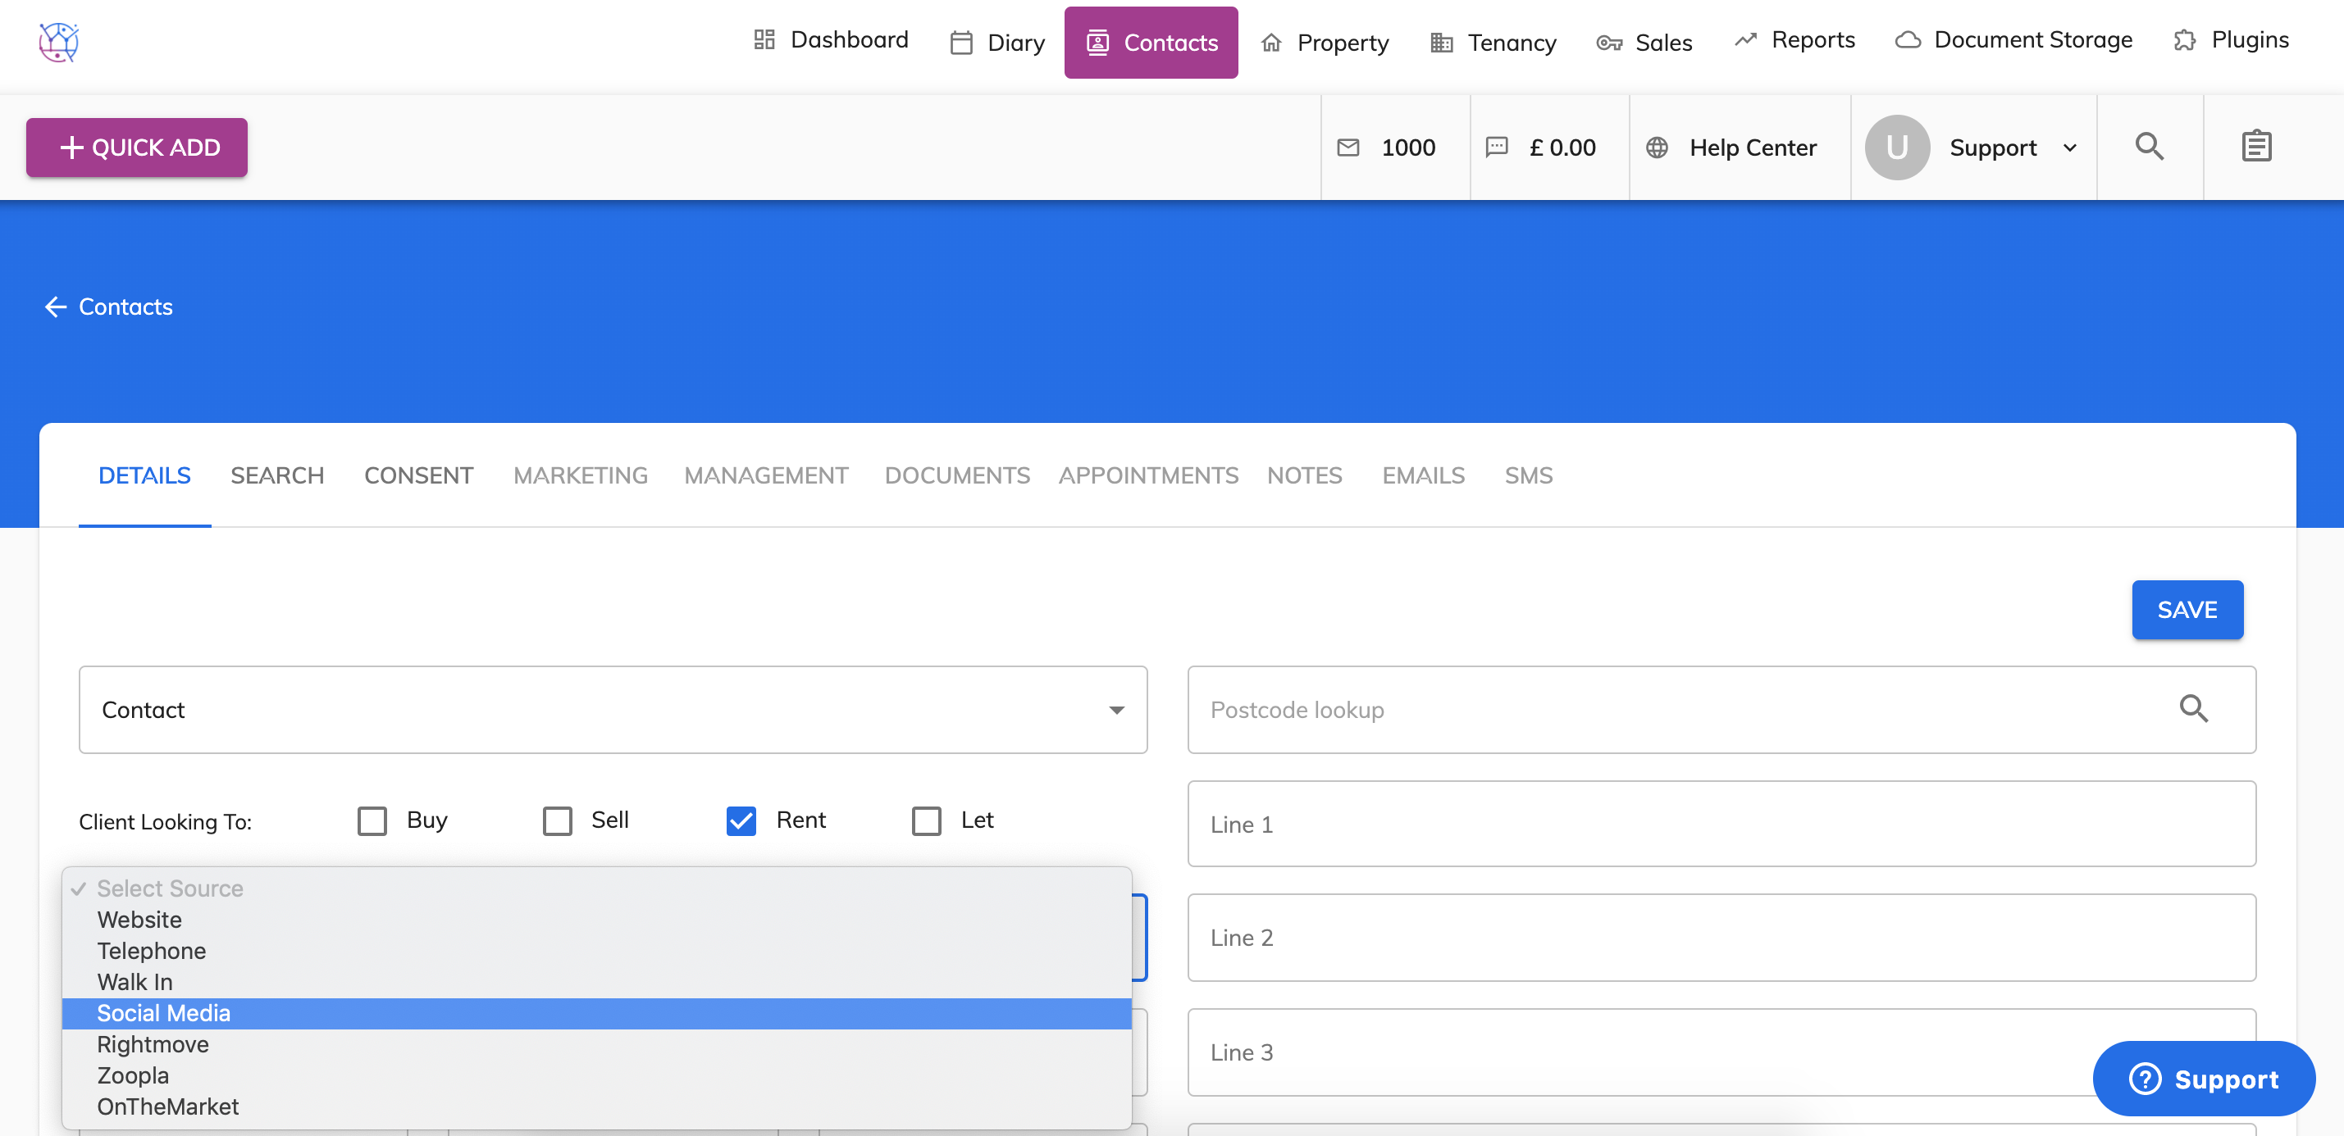The width and height of the screenshot is (2344, 1136).
Task: Tick the Let checkbox
Action: [926, 820]
